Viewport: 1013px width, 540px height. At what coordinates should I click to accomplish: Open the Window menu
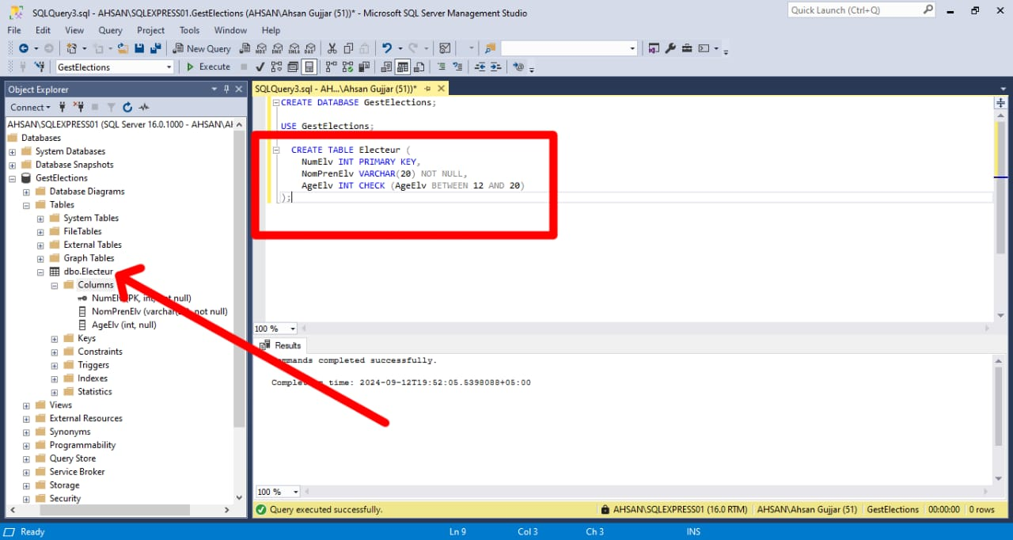(230, 30)
